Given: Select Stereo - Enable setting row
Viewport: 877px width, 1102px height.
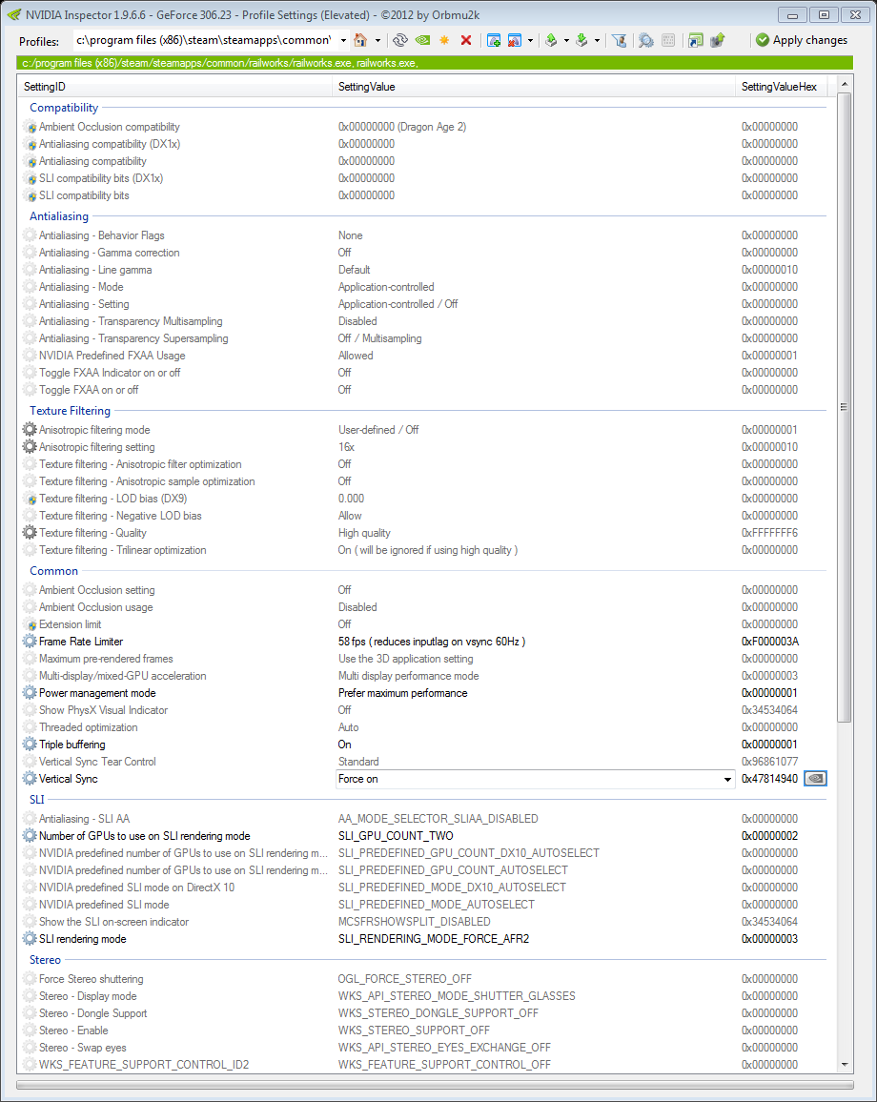Looking at the screenshot, I should 424,1031.
